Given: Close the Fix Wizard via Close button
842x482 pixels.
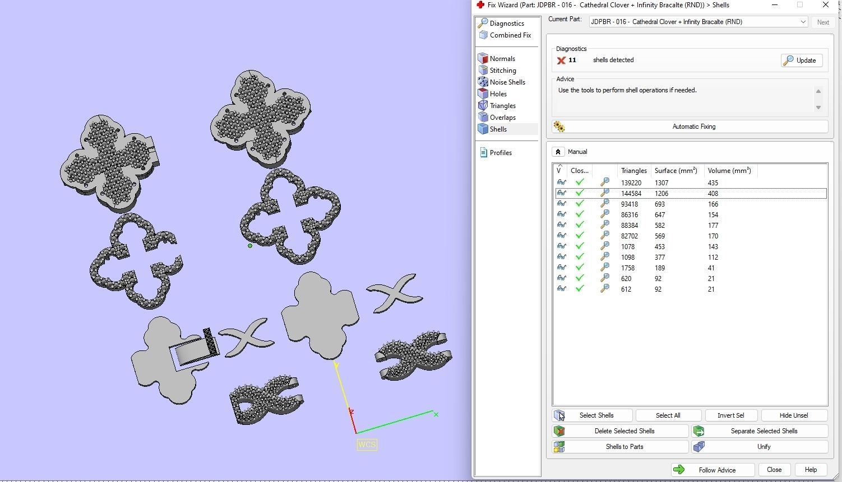Looking at the screenshot, I should [x=774, y=470].
